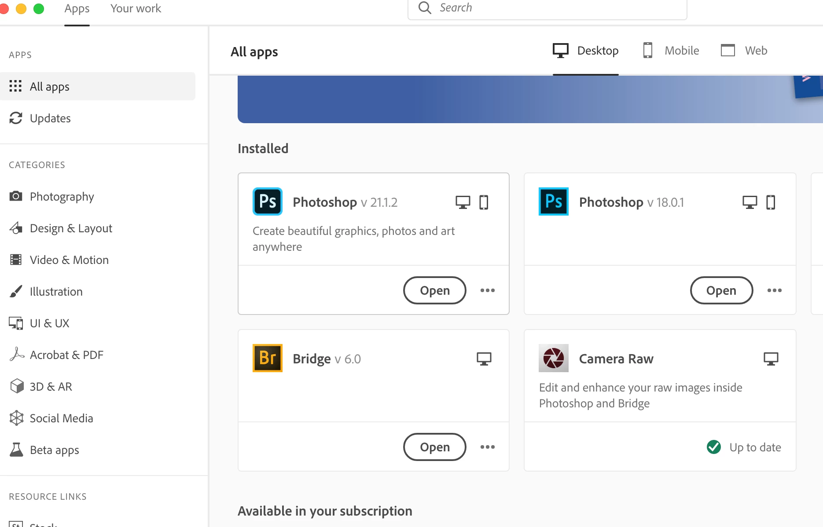This screenshot has height=527, width=823.
Task: Go to Updates in sidebar
Action: 98,118
